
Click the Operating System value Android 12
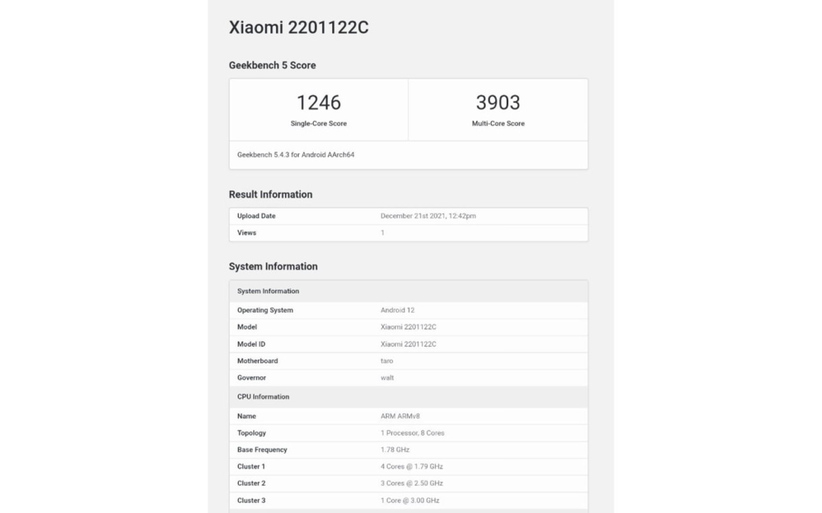coord(397,310)
